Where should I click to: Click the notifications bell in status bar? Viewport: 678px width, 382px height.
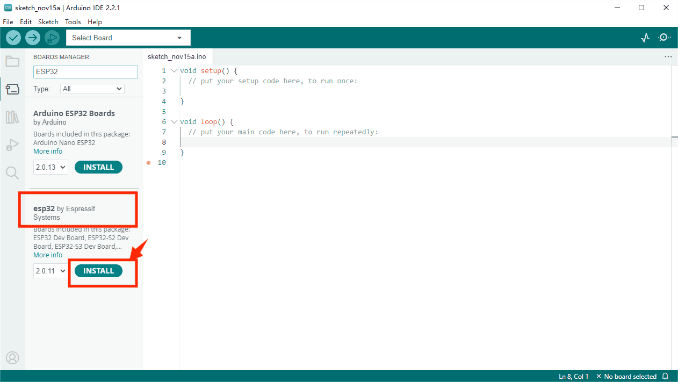(x=665, y=376)
